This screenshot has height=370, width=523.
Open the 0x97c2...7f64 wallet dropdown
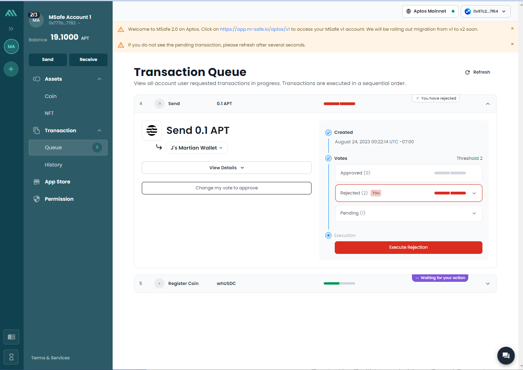click(486, 11)
